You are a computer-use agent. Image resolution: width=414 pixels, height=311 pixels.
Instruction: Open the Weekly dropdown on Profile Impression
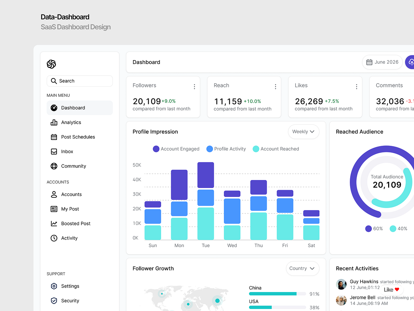(x=303, y=132)
